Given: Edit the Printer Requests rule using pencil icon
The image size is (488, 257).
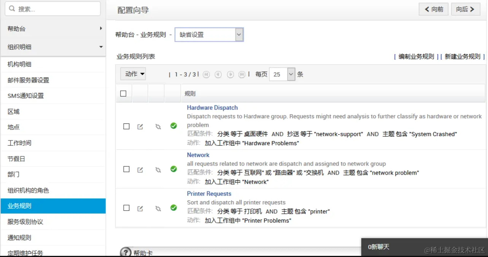Looking at the screenshot, I should [140, 208].
